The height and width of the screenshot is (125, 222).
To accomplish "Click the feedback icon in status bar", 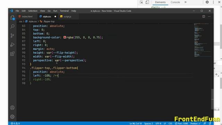I will click(205, 124).
